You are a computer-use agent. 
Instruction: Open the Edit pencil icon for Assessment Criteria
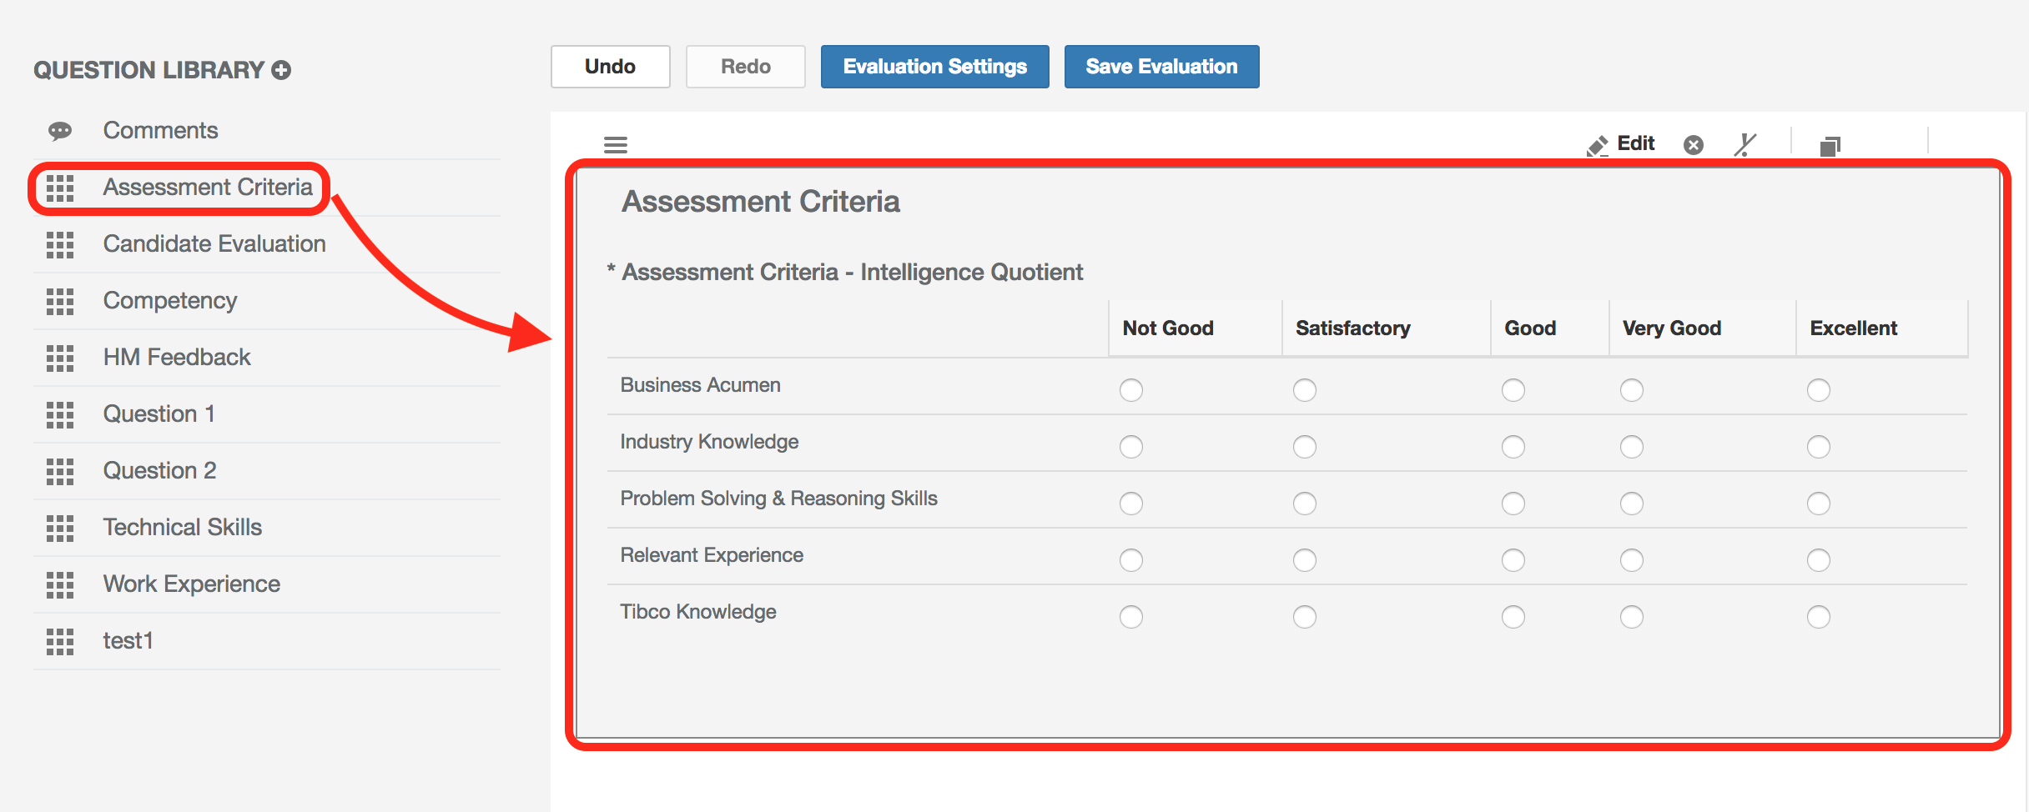click(x=1622, y=143)
